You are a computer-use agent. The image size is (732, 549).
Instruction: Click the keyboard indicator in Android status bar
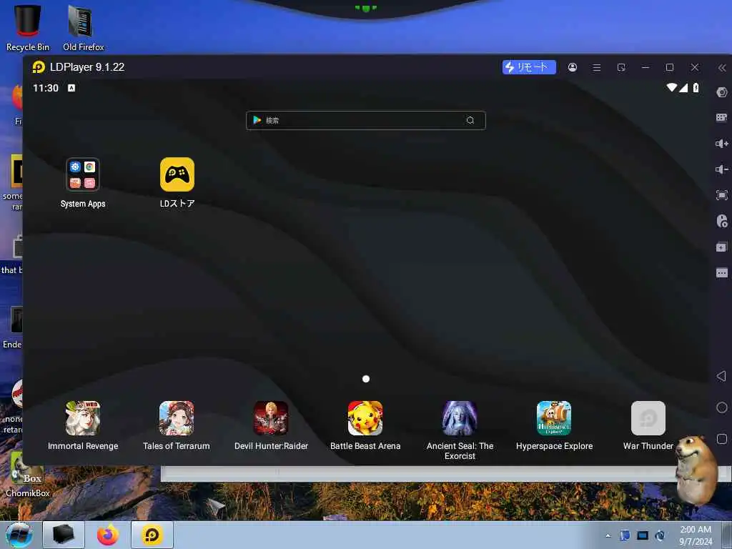71,88
